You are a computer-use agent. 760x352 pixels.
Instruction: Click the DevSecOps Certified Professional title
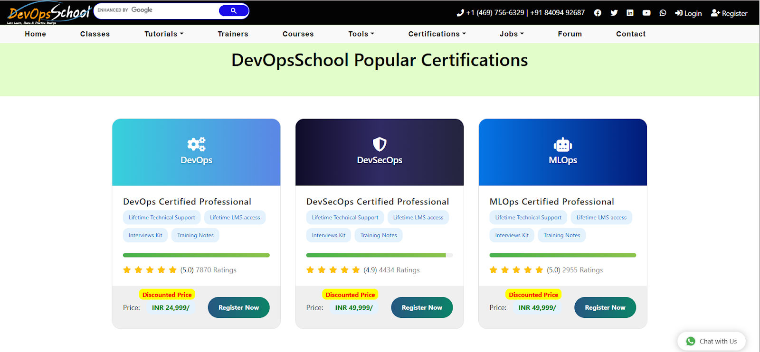[378, 202]
